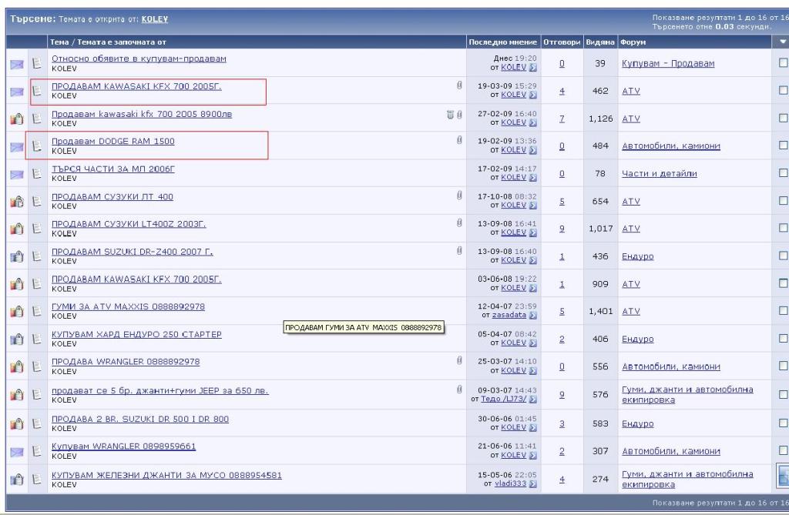This screenshot has width=789, height=515.
Task: Open attachments paperclip of 'продават се 5 бр. джанти+гуми JEEP'
Action: pyautogui.click(x=459, y=390)
